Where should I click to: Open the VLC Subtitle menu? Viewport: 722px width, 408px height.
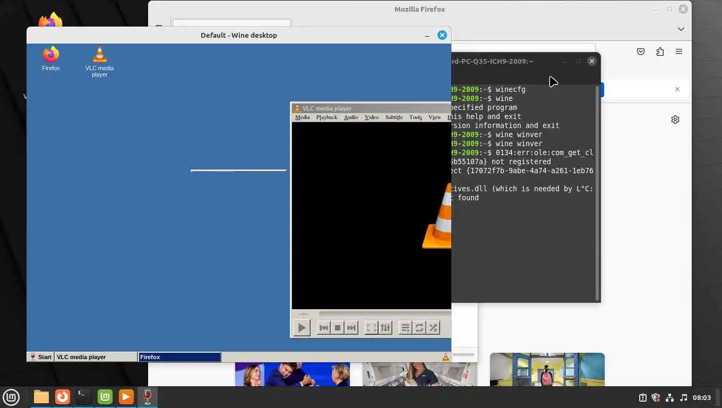point(394,117)
